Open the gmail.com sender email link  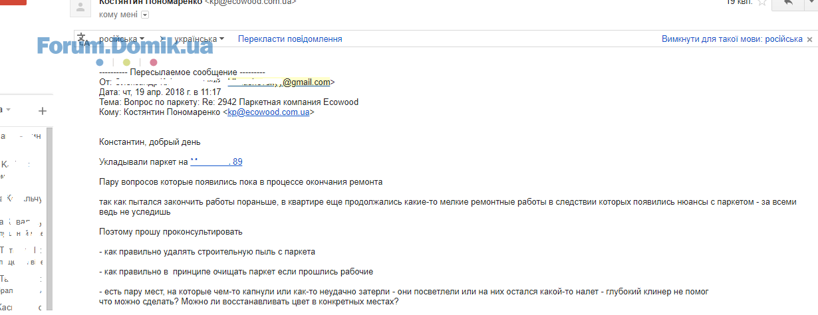click(x=279, y=82)
